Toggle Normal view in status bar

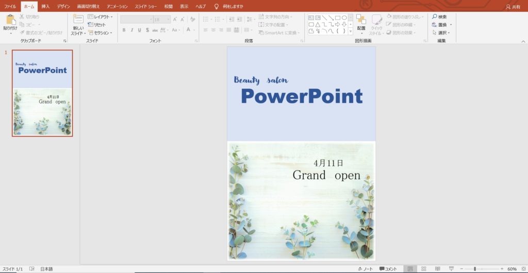pos(410,269)
